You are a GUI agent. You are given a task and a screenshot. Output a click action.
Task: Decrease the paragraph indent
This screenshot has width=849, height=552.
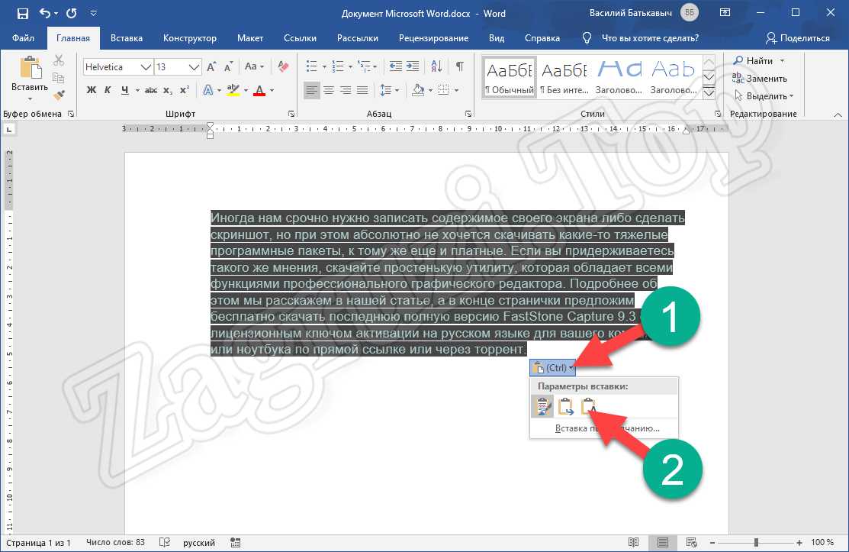point(396,66)
